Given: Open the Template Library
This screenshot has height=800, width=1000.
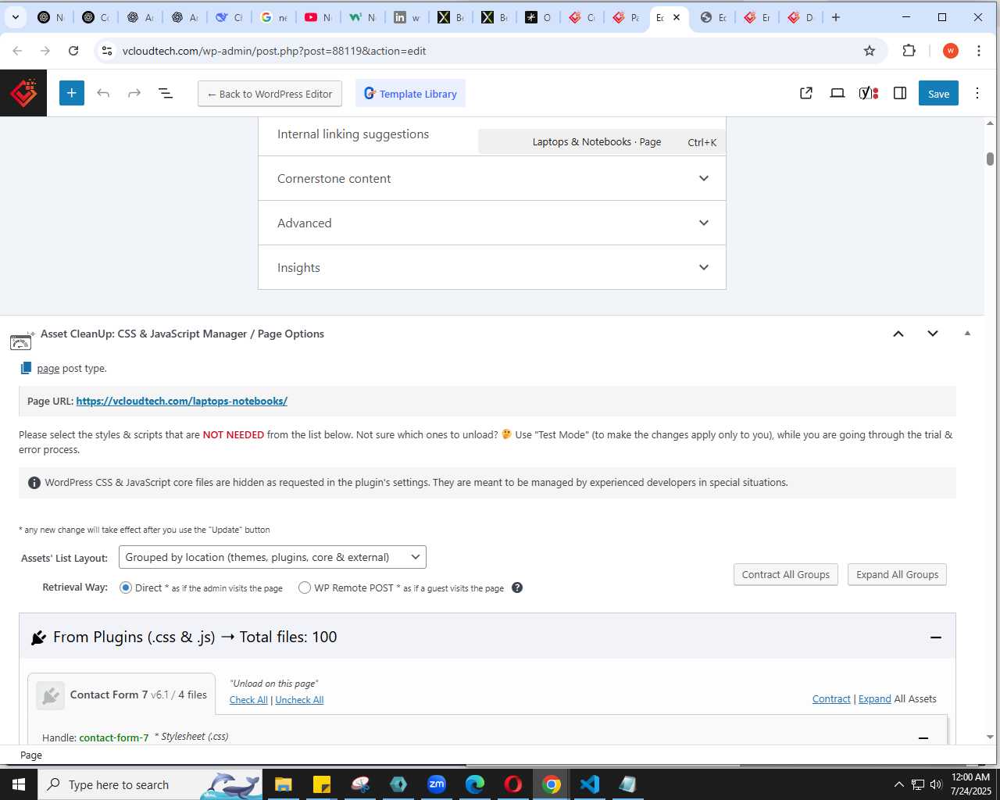Looking at the screenshot, I should [x=411, y=94].
